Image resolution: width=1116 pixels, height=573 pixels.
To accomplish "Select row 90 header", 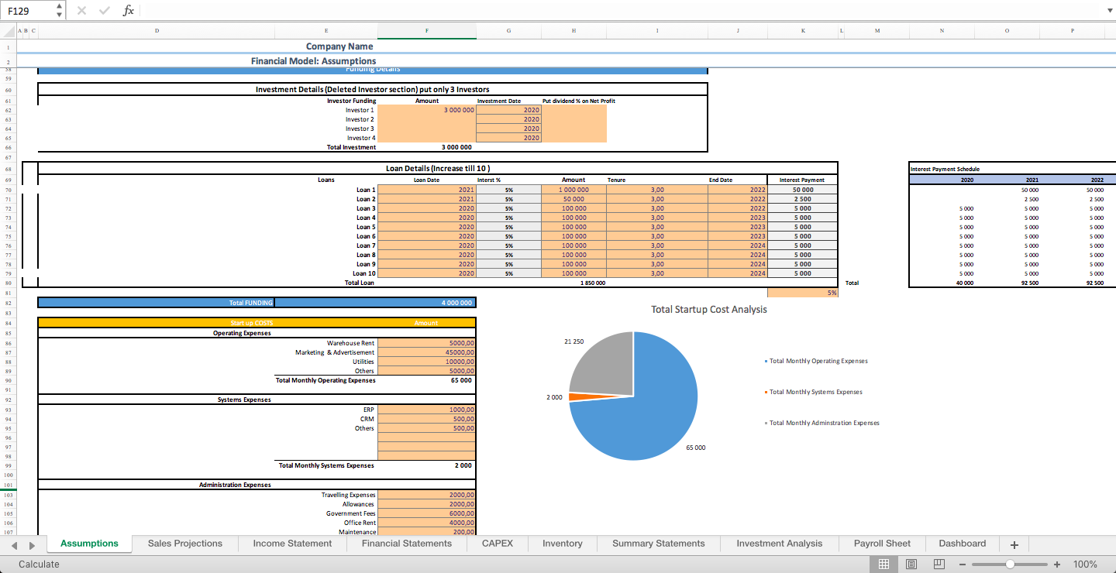I will (x=8, y=380).
